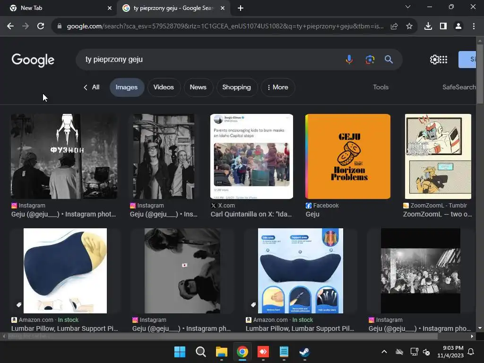Open the Google apps grid icon
This screenshot has height=363, width=484.
pos(443,60)
